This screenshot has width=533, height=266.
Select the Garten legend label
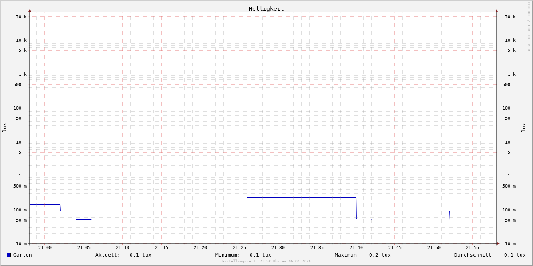(x=23, y=255)
